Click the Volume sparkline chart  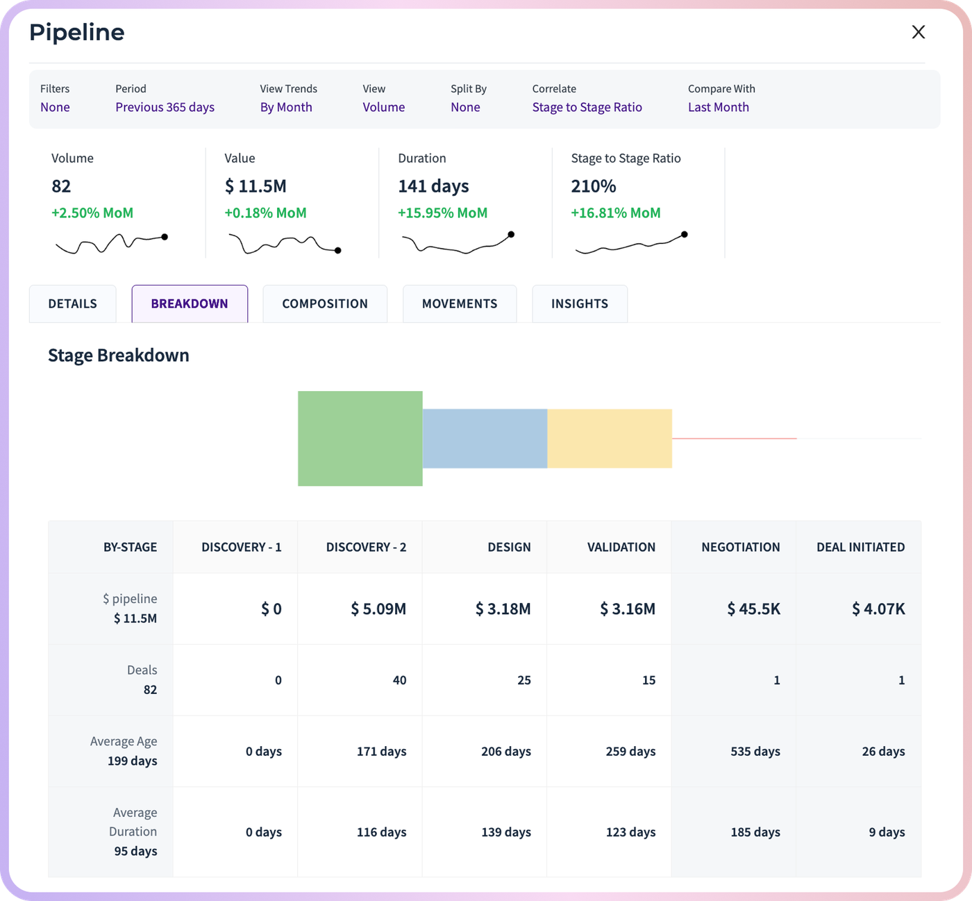112,243
